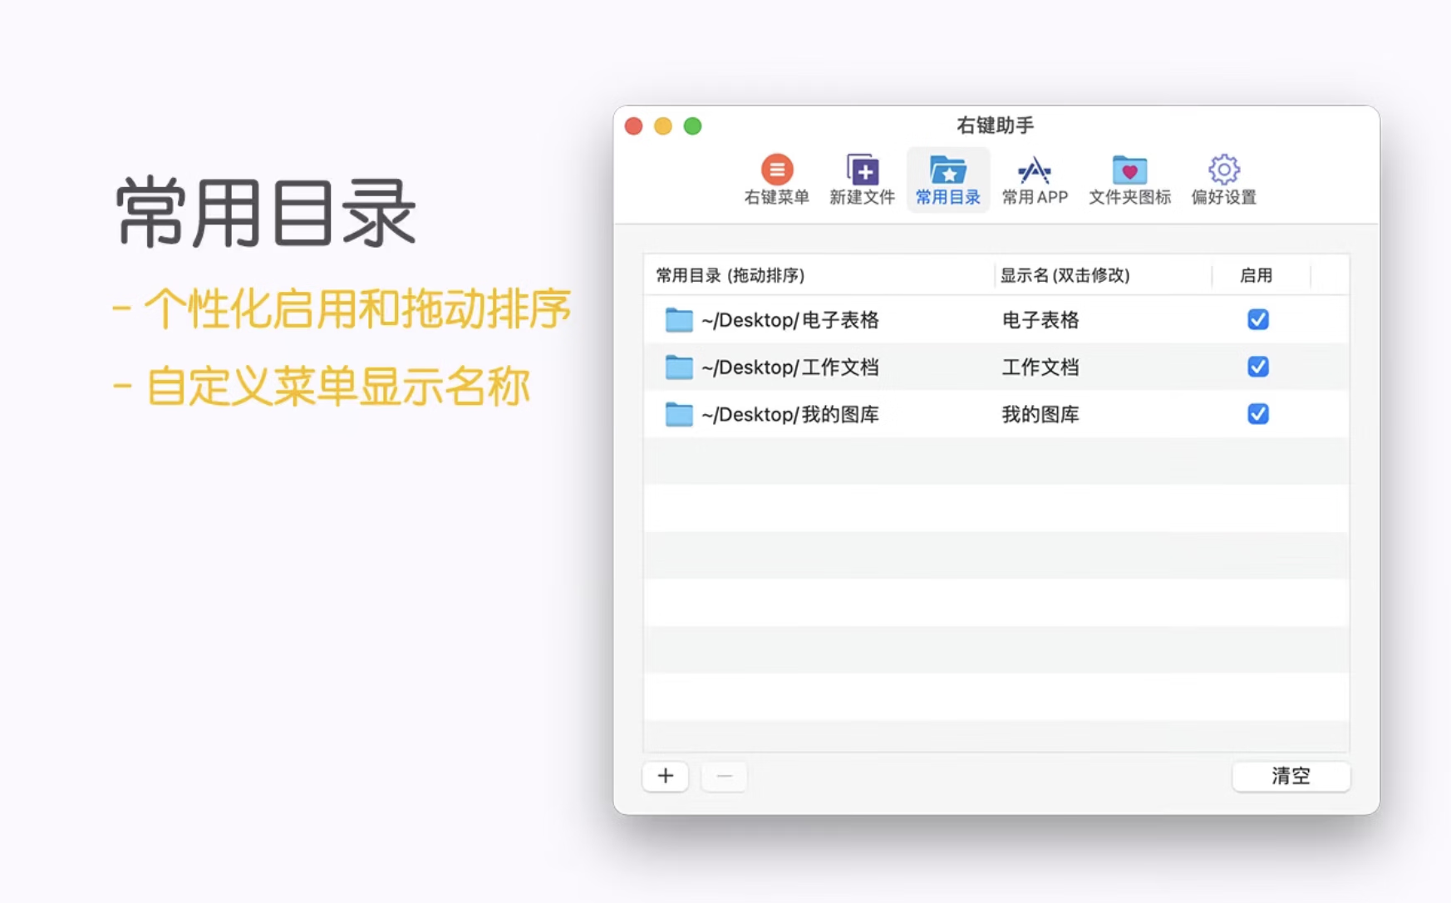Click the 常用目录 (拖动排序) column header

click(x=730, y=275)
